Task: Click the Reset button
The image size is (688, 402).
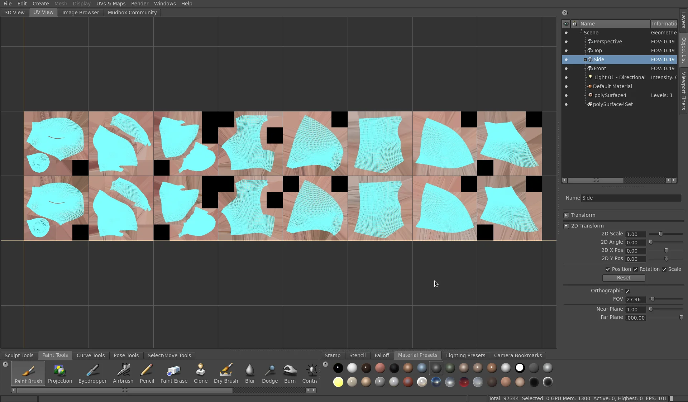Action: tap(623, 278)
